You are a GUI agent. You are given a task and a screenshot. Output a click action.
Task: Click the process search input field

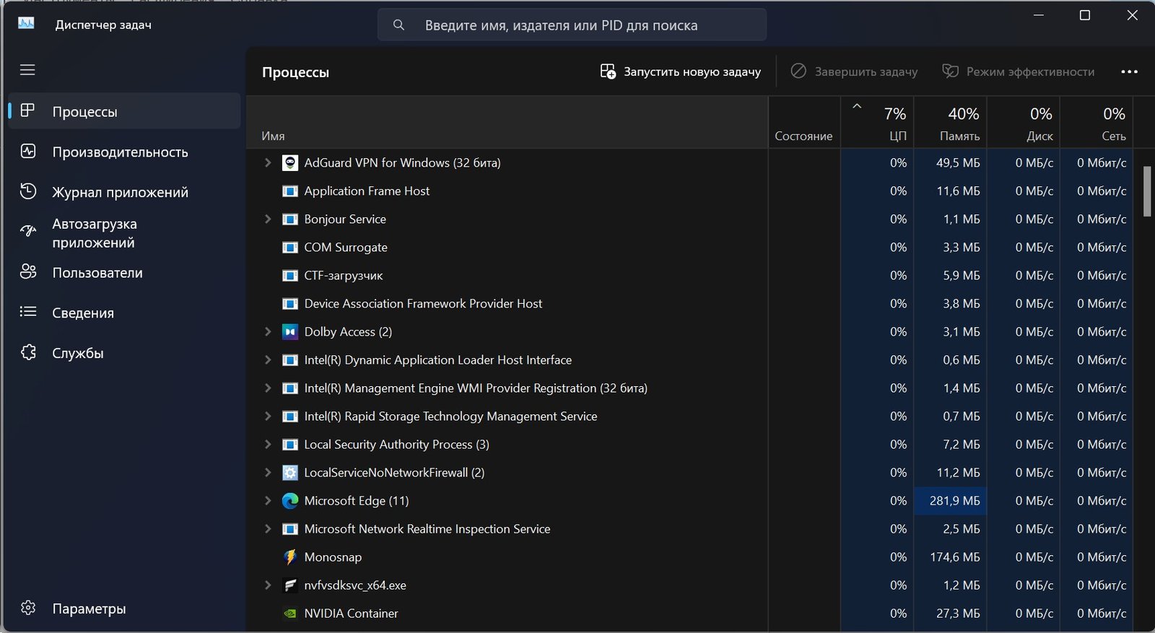(572, 25)
